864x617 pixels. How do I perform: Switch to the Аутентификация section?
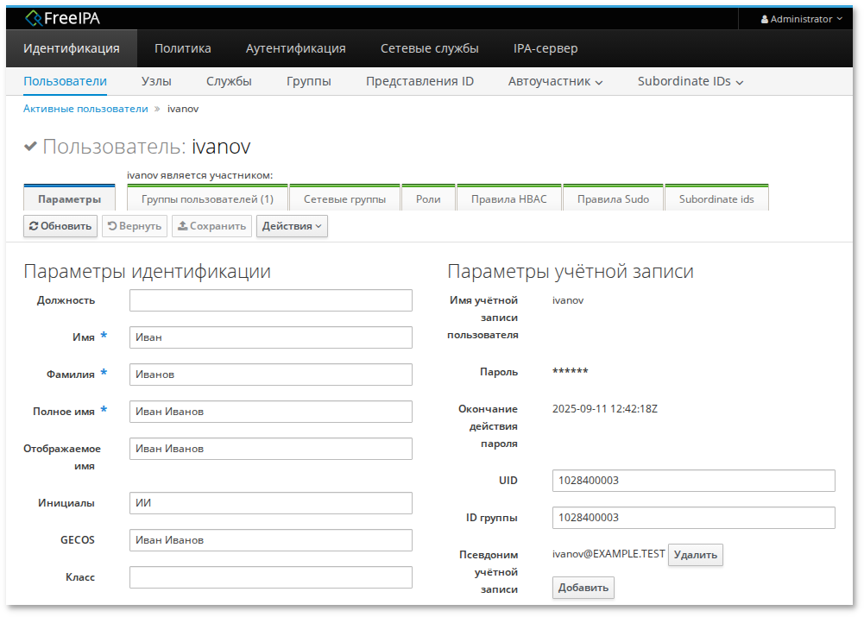click(x=295, y=48)
